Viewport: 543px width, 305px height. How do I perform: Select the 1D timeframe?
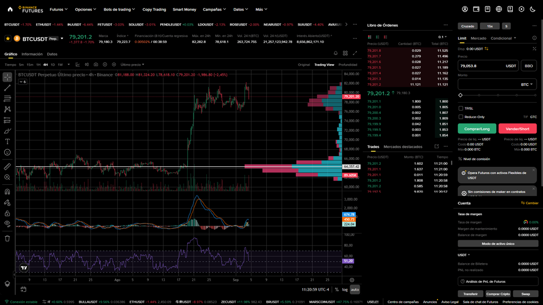(52, 65)
